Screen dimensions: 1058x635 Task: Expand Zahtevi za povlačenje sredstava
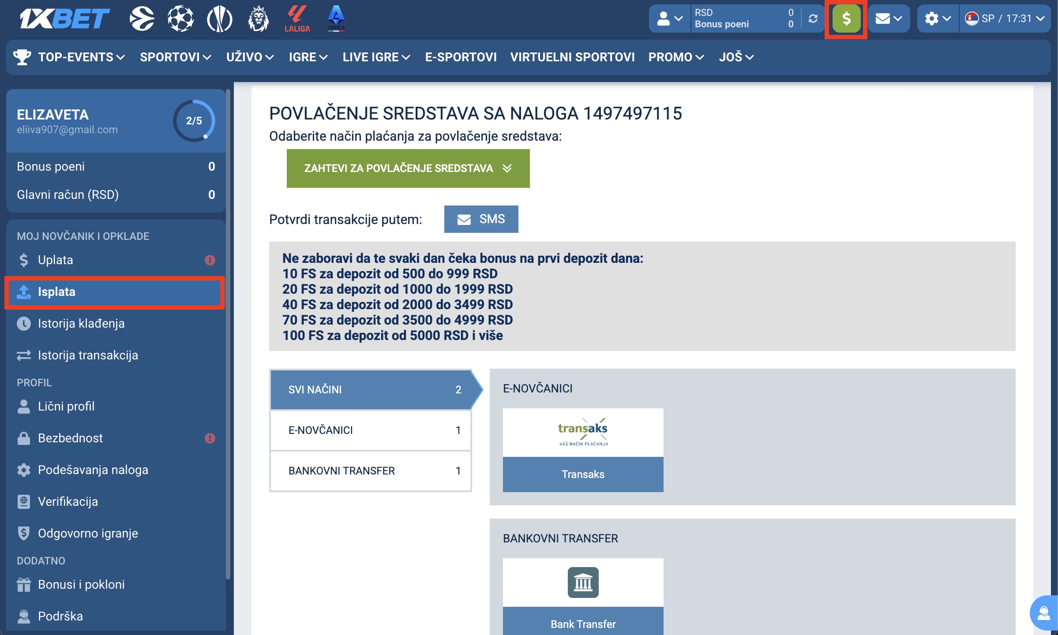click(408, 168)
